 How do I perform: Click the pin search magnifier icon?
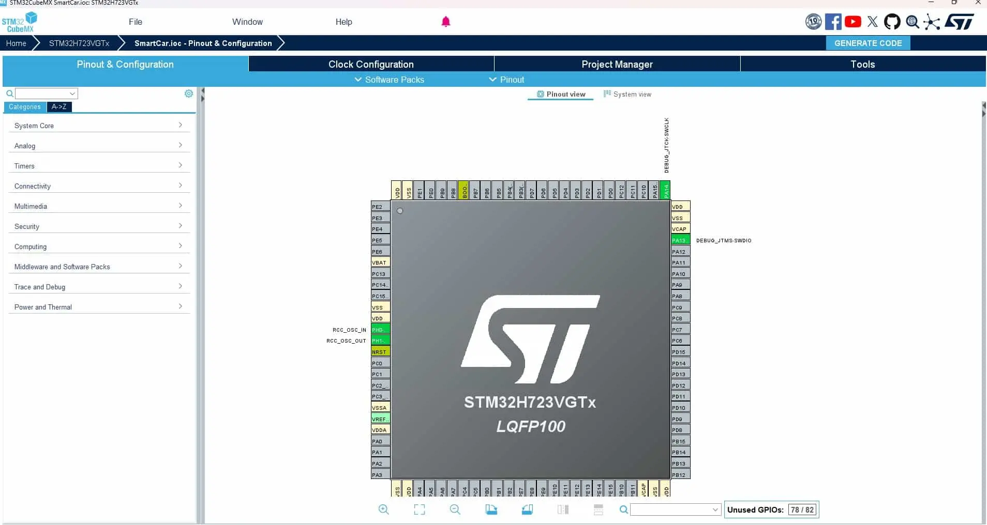click(x=624, y=509)
